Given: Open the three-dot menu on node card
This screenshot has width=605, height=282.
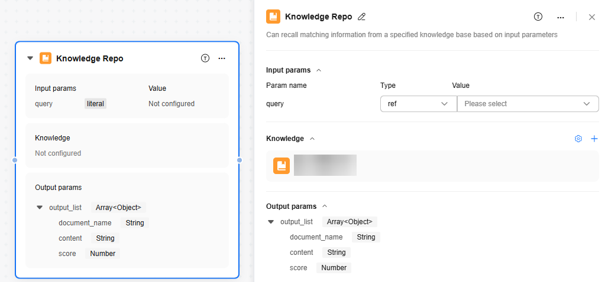Looking at the screenshot, I should pos(222,58).
